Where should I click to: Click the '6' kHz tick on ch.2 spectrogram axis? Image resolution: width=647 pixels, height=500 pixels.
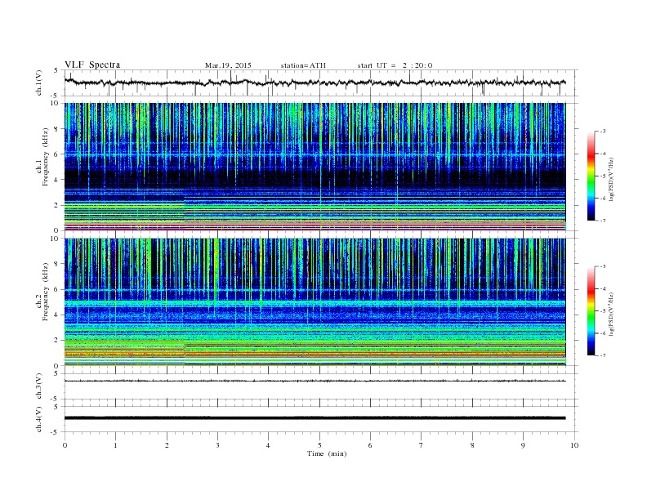coord(56,289)
